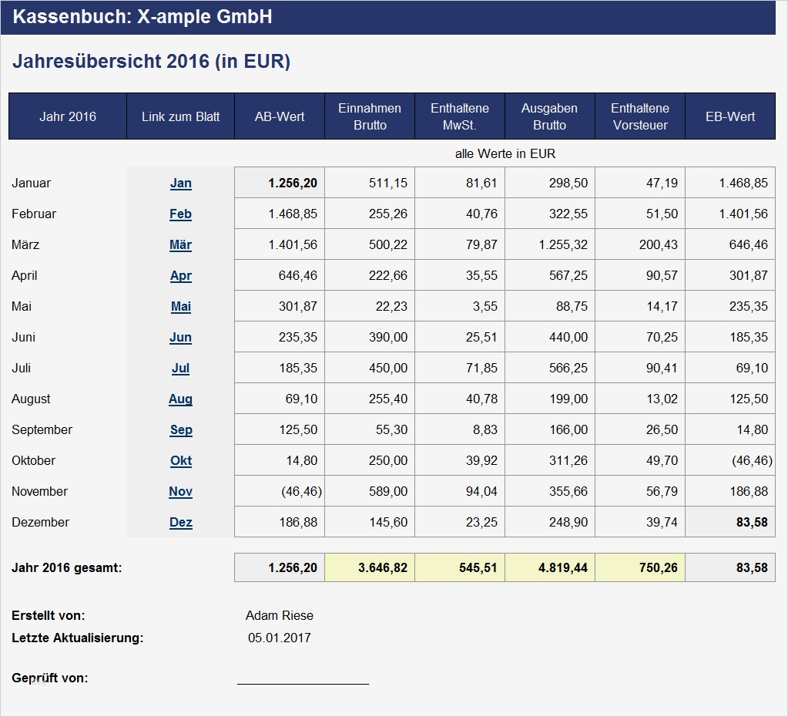Open the Okt month link
The width and height of the screenshot is (788, 717).
click(180, 461)
